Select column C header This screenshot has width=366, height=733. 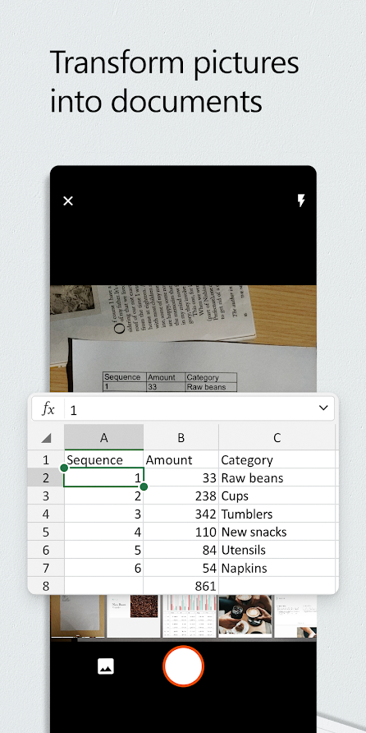coord(277,437)
